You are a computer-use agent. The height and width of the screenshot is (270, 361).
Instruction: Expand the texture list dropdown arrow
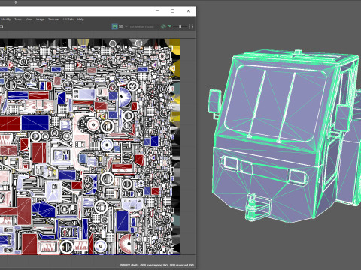tap(126, 26)
